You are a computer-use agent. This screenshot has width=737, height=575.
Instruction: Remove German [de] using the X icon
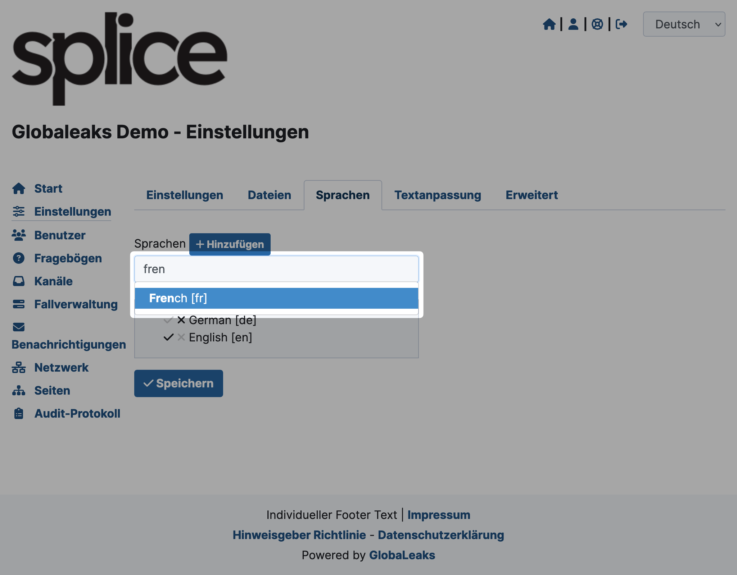(x=181, y=320)
